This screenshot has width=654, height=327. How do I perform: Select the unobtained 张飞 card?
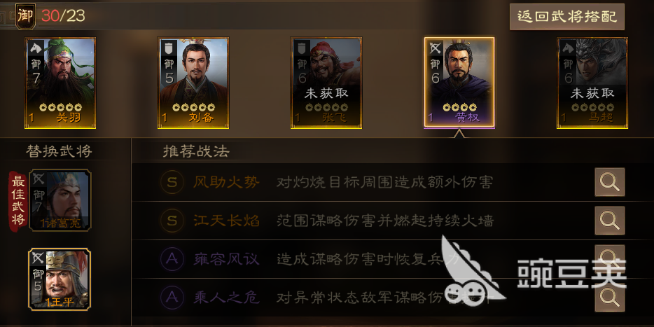click(x=326, y=83)
